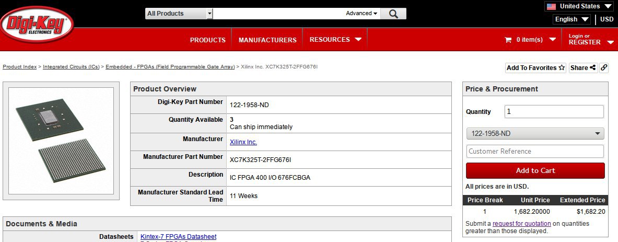Viewport: 618px width, 242px height.
Task: Click the Digi-Key Electronics logo
Action: coord(37,25)
